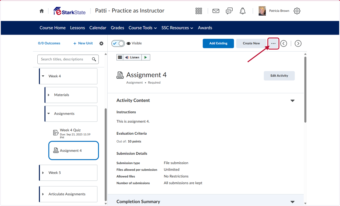Open the course title Patti - Practice as Instructor

pos(129,11)
